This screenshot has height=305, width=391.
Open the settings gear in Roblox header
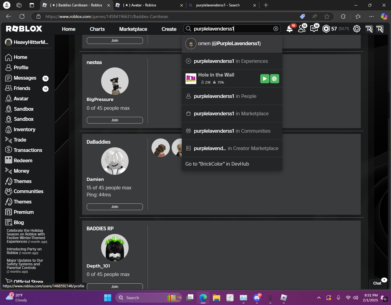[356, 29]
